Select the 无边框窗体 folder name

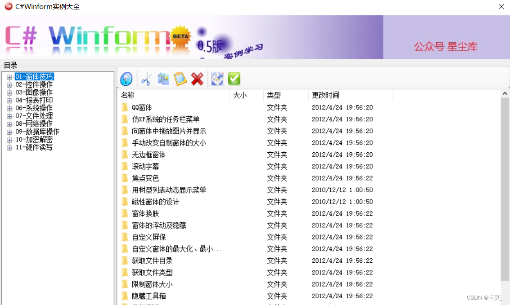tap(149, 155)
